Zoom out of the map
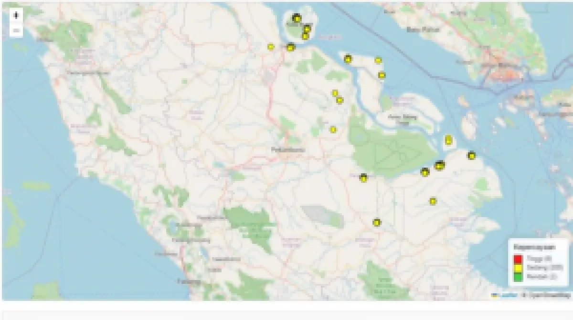Image resolution: width=573 pixels, height=320 pixels. pyautogui.click(x=16, y=31)
